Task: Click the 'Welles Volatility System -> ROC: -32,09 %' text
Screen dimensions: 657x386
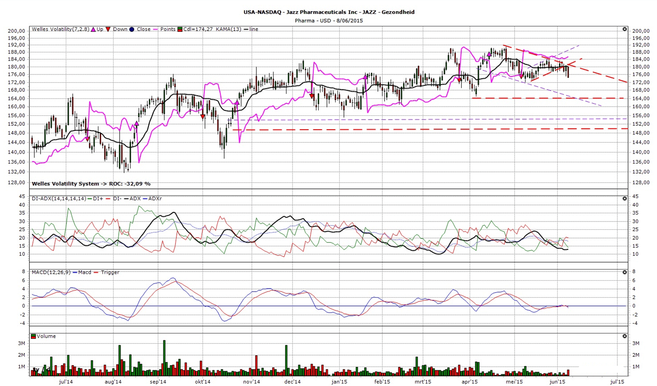Action: 91,184
